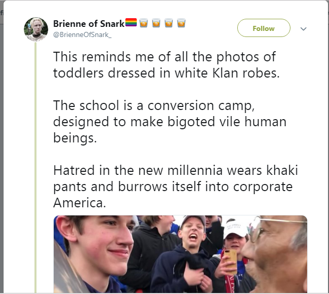This screenshot has height=294, width=329.
Task: Expand the tweet options chevron
Action: coord(304,29)
